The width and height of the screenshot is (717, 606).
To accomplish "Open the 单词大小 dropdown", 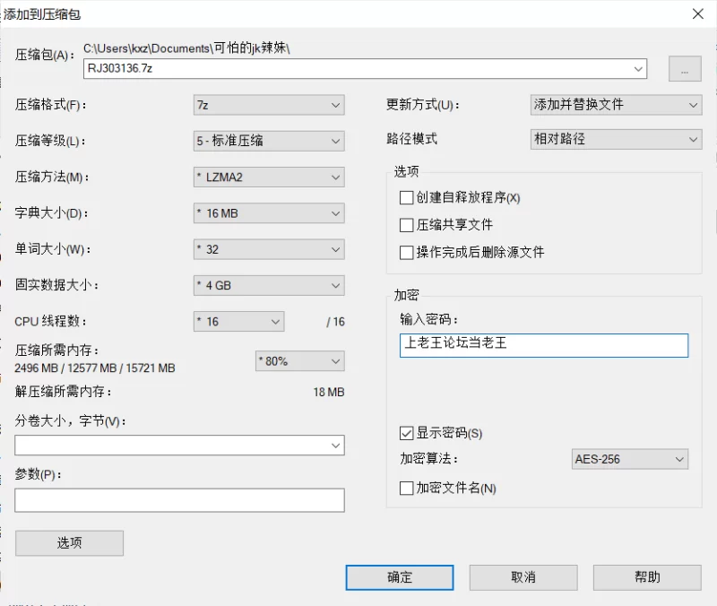I will point(269,249).
